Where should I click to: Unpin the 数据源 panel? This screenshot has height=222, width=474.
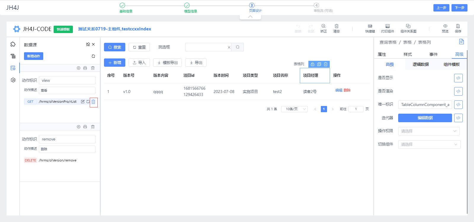[x=88, y=44]
